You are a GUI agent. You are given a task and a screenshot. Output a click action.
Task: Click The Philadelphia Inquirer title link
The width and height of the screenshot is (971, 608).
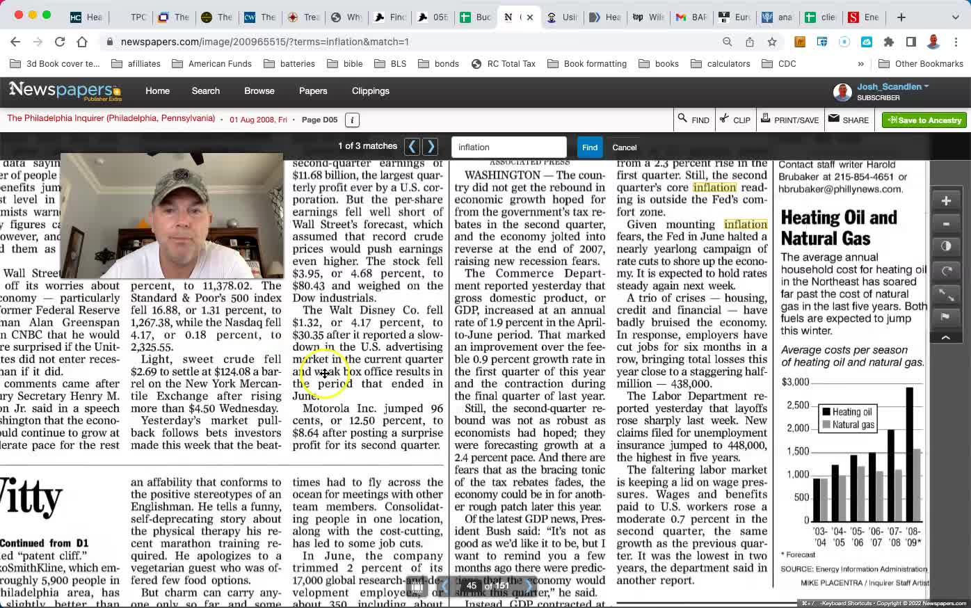tap(111, 118)
